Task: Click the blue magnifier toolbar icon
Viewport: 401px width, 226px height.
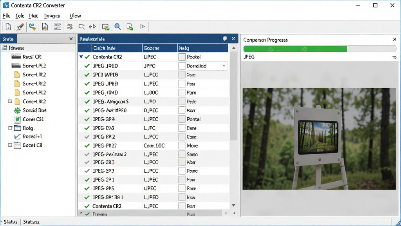Action: point(117,27)
